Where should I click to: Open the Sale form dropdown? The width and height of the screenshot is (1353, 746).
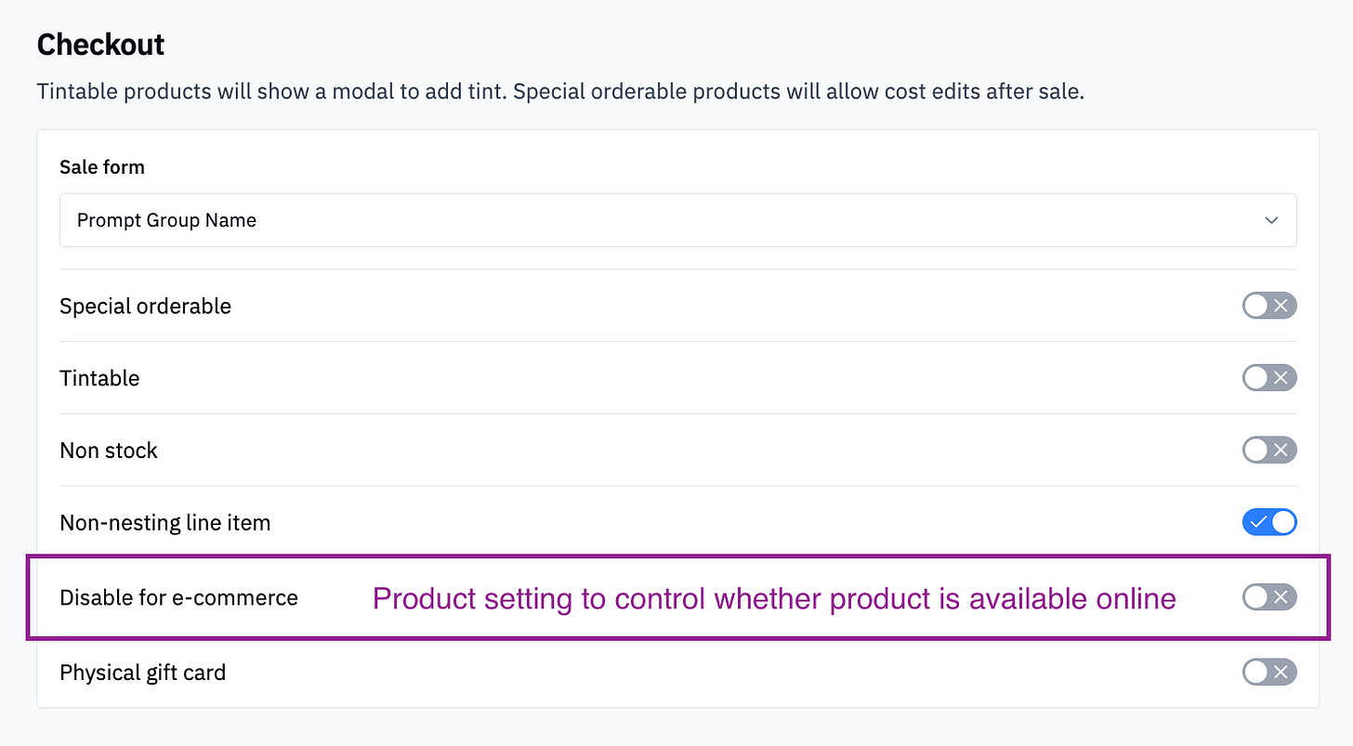click(677, 220)
